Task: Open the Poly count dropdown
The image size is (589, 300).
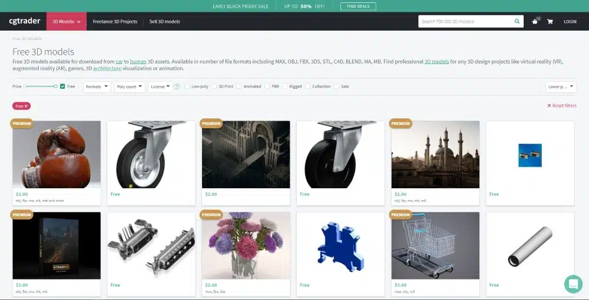Action: tap(130, 86)
